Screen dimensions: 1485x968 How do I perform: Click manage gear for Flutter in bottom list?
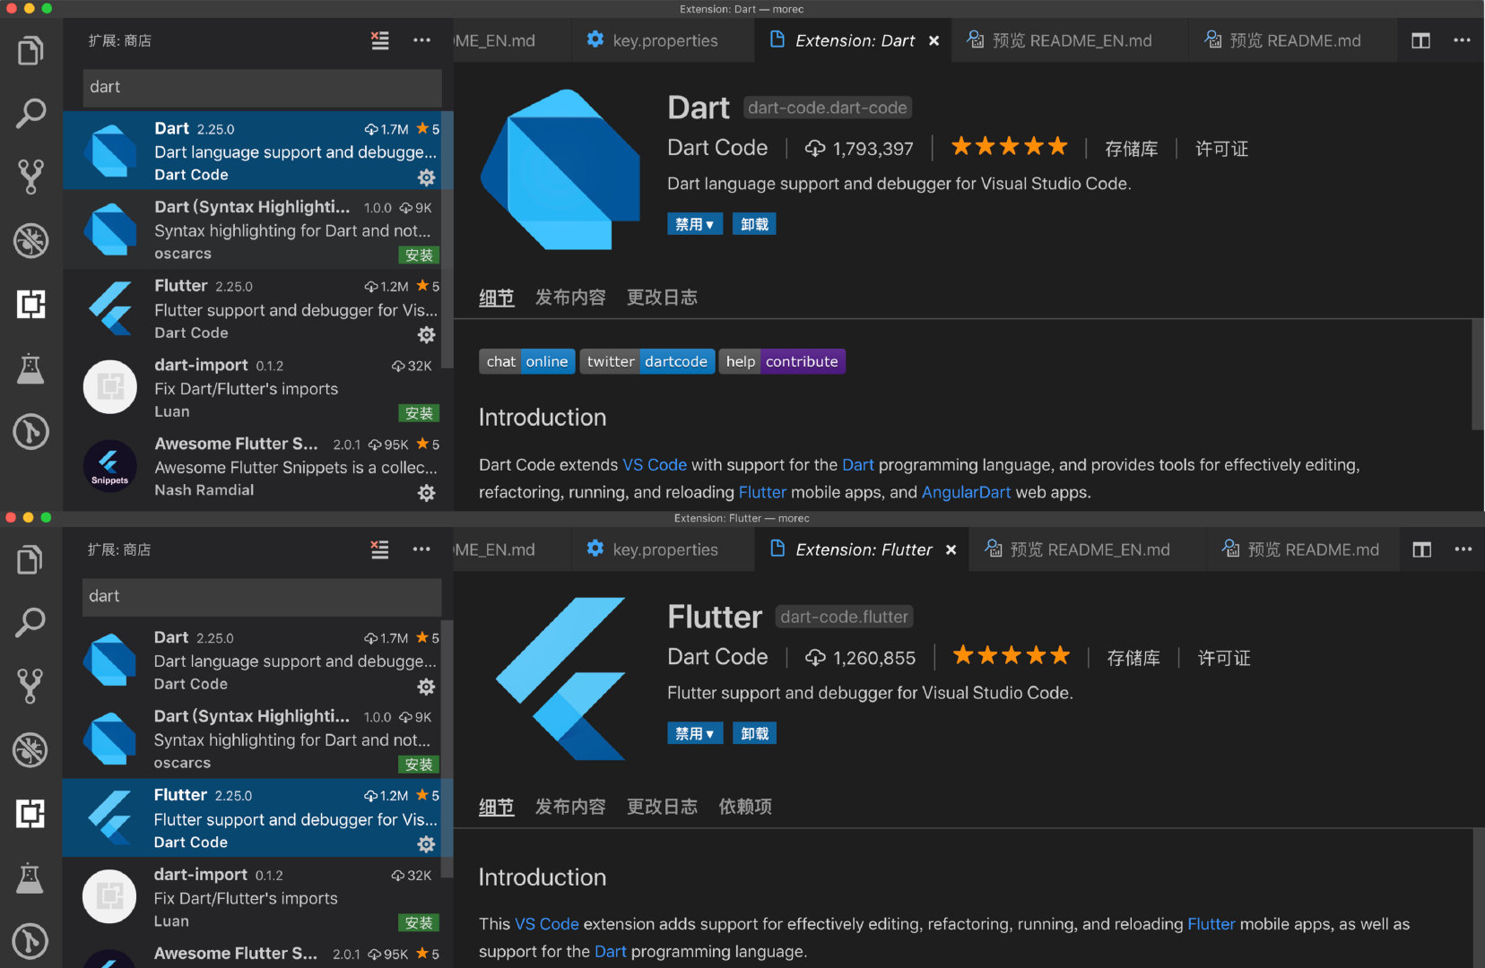(x=427, y=844)
